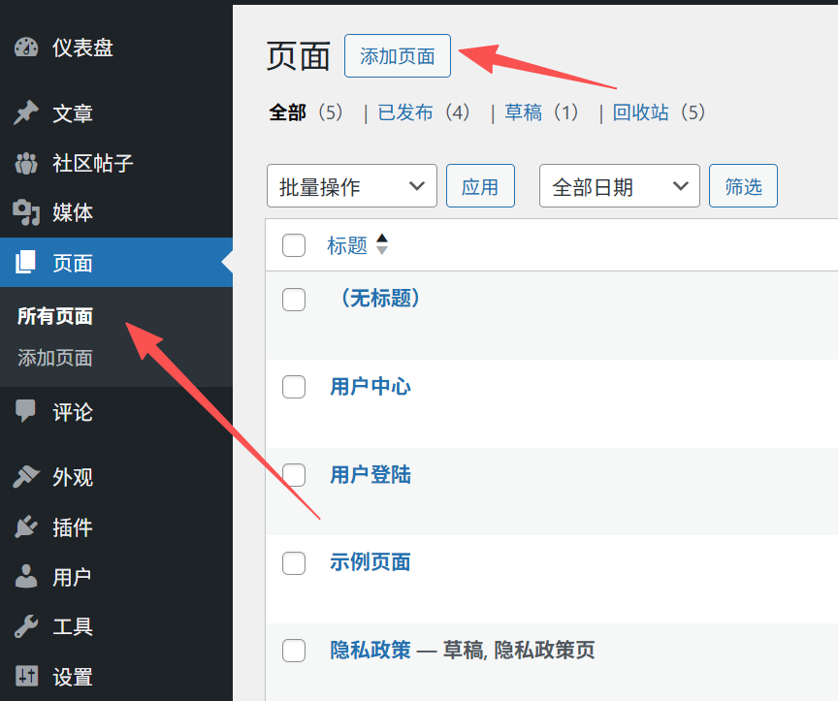This screenshot has width=838, height=701.
Task: Click the Plugins plug icon
Action: 25,527
